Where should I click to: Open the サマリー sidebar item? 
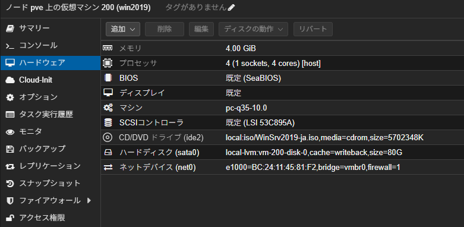[x=50, y=29]
